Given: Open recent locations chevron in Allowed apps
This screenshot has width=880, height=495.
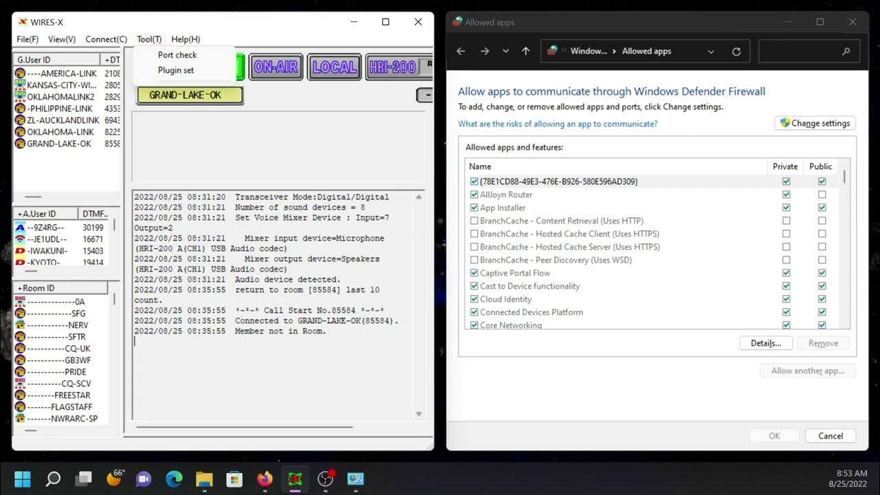Looking at the screenshot, I should pyautogui.click(x=505, y=52).
